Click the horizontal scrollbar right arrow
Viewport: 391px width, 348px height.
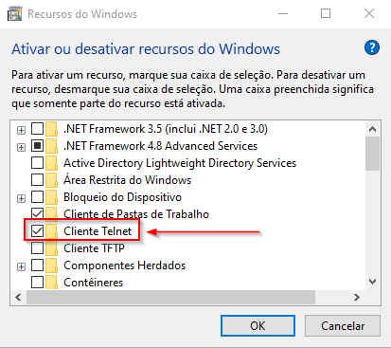coord(357,298)
